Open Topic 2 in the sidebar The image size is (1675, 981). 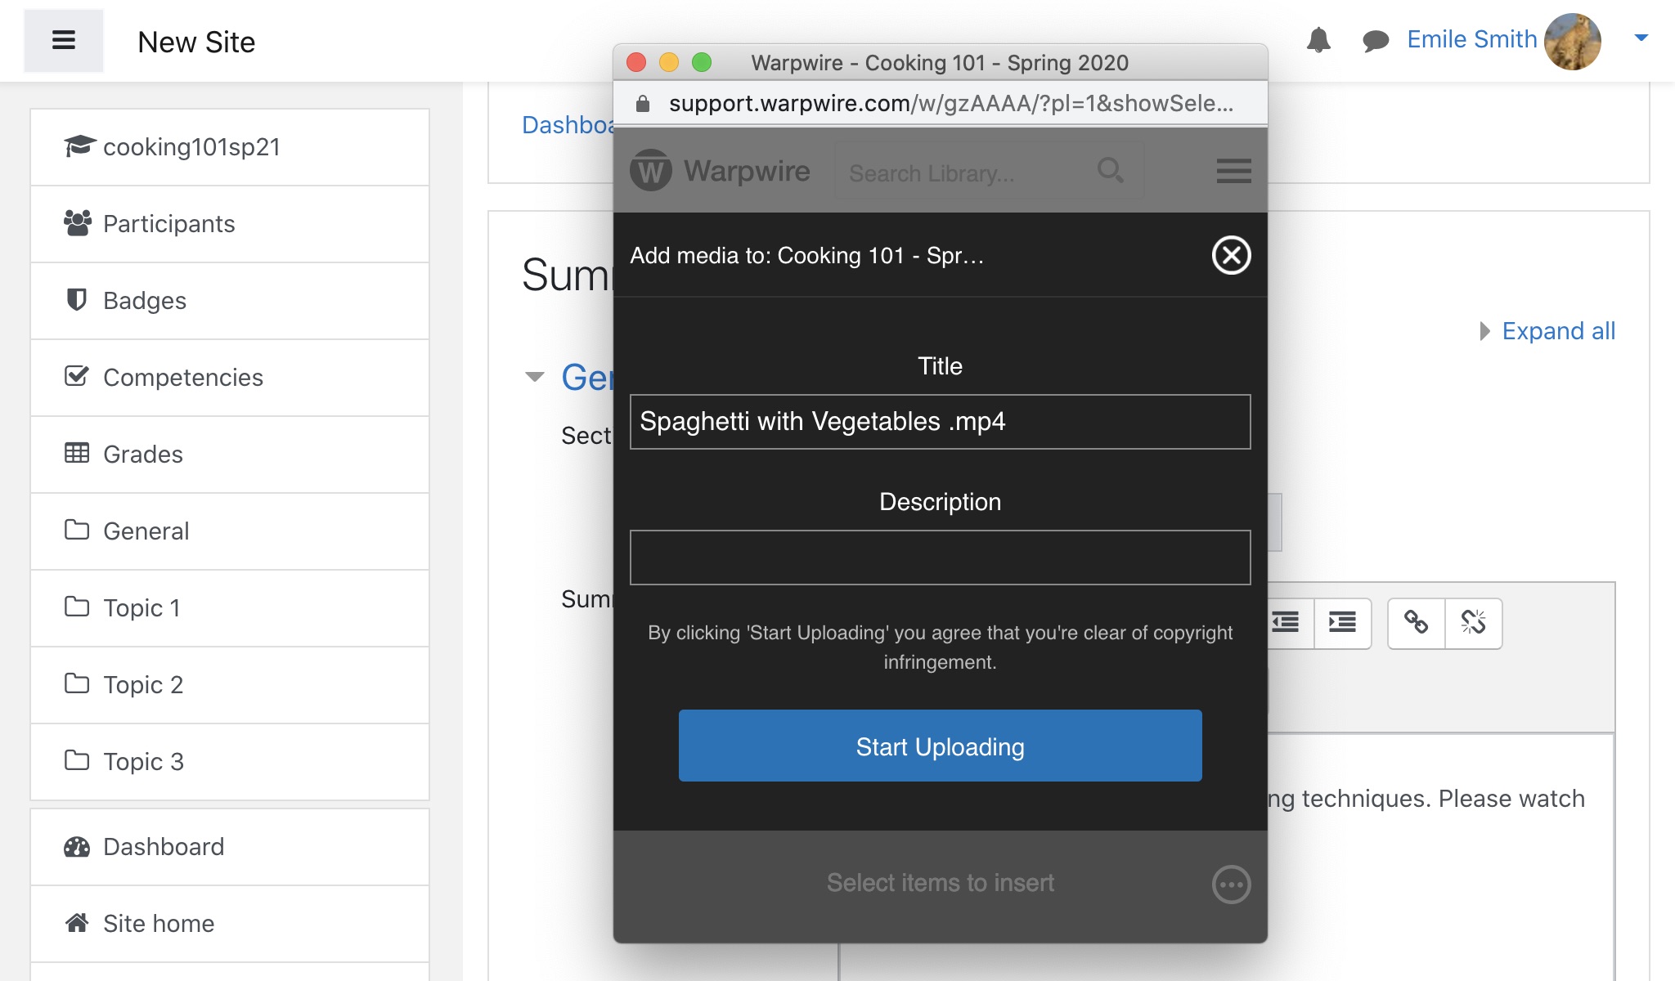point(142,685)
